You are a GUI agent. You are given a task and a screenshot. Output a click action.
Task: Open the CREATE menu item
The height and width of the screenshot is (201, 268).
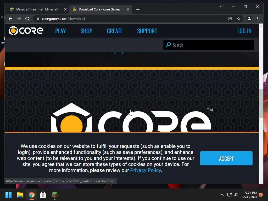[115, 31]
